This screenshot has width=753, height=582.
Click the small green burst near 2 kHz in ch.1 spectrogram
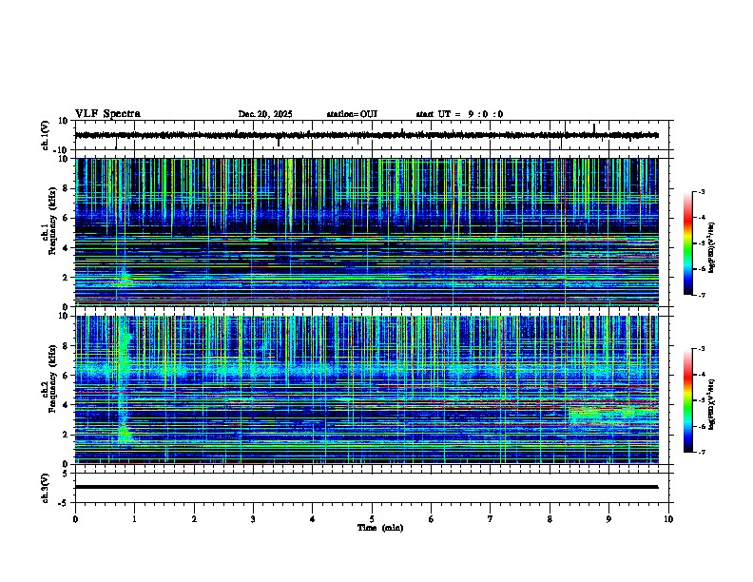124,279
